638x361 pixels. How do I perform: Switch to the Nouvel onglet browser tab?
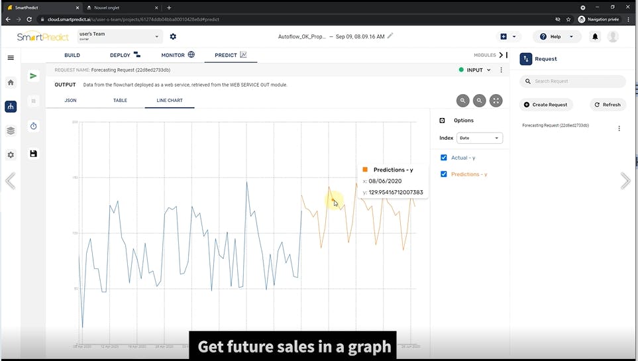coord(122,7)
